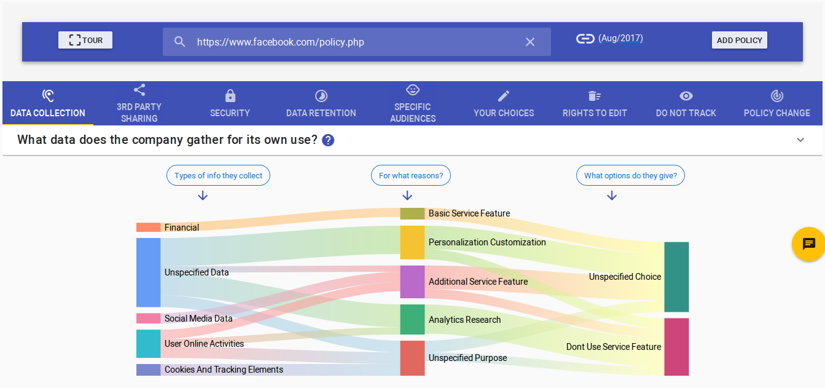Click the 3rd Party Sharing share icon
This screenshot has height=388, width=825.
pyautogui.click(x=139, y=90)
